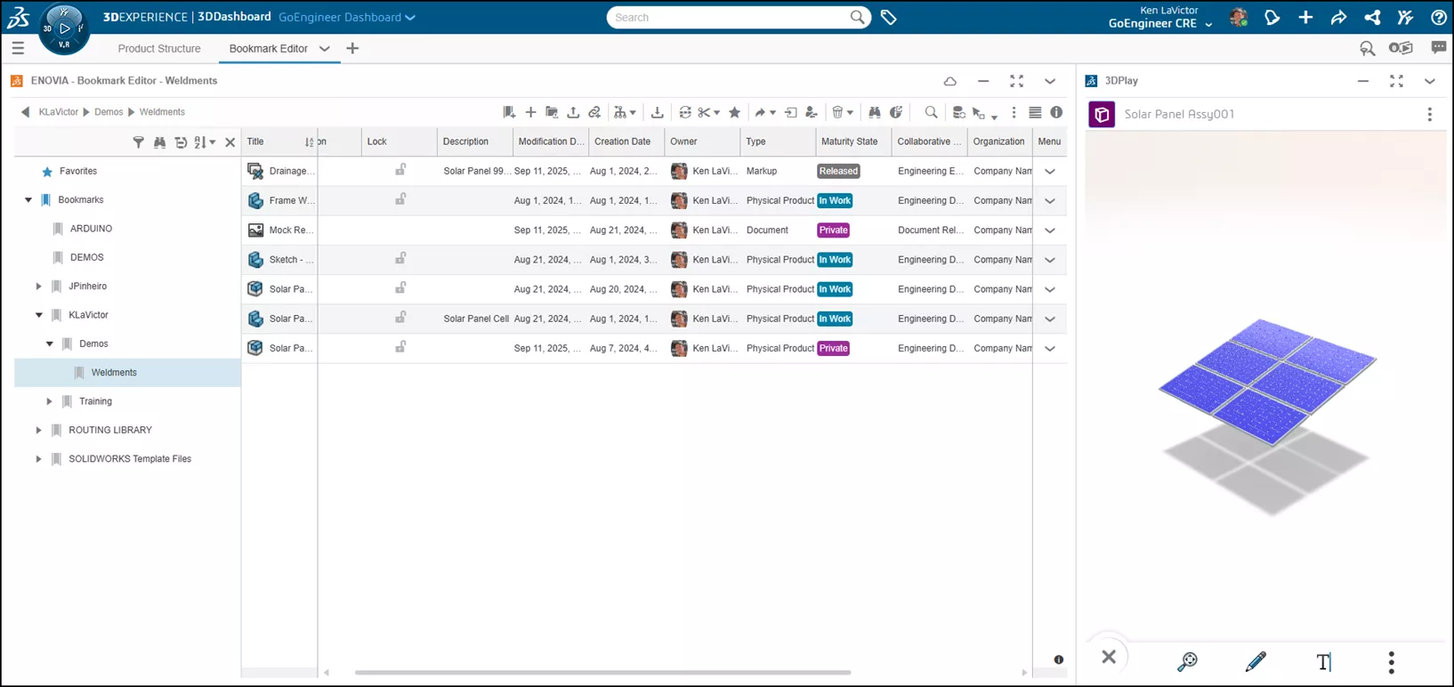Viewport: 1454px width, 687px height.
Task: Click the funnel filter icon in tree panel
Action: (138, 141)
